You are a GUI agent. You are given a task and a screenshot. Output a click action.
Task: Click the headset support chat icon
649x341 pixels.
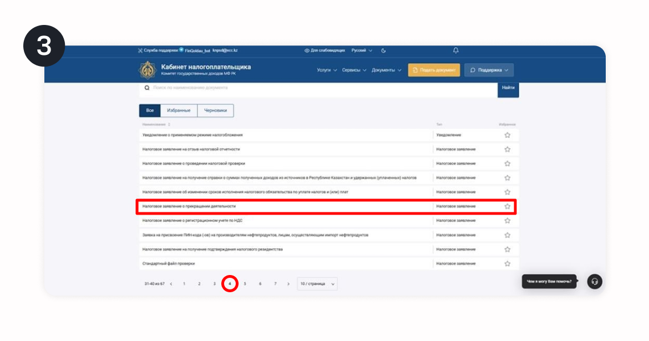click(x=595, y=282)
